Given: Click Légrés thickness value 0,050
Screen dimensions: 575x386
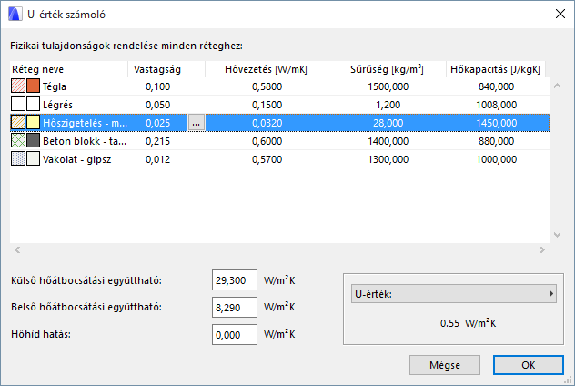Looking at the screenshot, I should [x=157, y=105].
